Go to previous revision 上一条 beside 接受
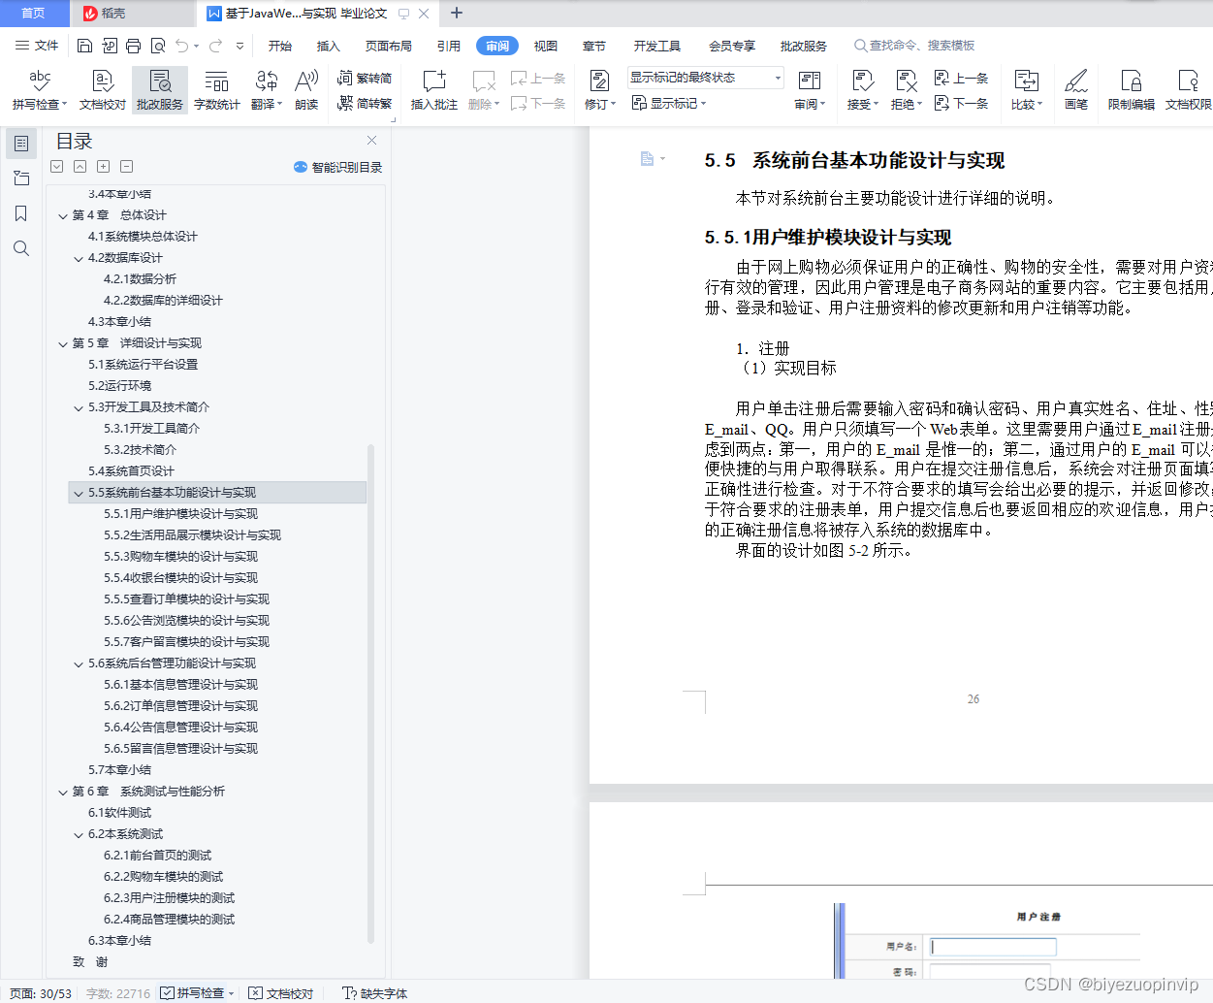The image size is (1213, 1003). coord(961,79)
